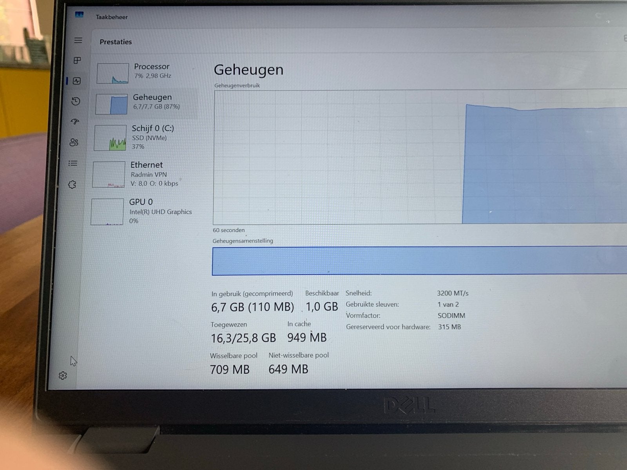Open the App history icon
627x470 pixels.
coord(76,101)
